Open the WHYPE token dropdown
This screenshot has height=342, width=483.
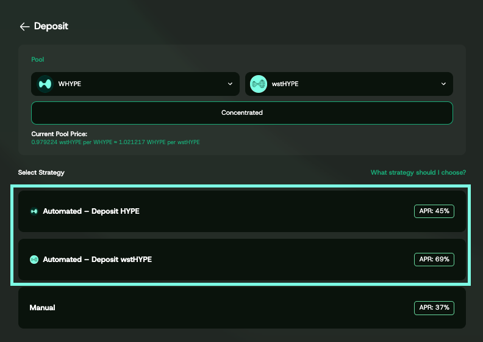coord(135,84)
